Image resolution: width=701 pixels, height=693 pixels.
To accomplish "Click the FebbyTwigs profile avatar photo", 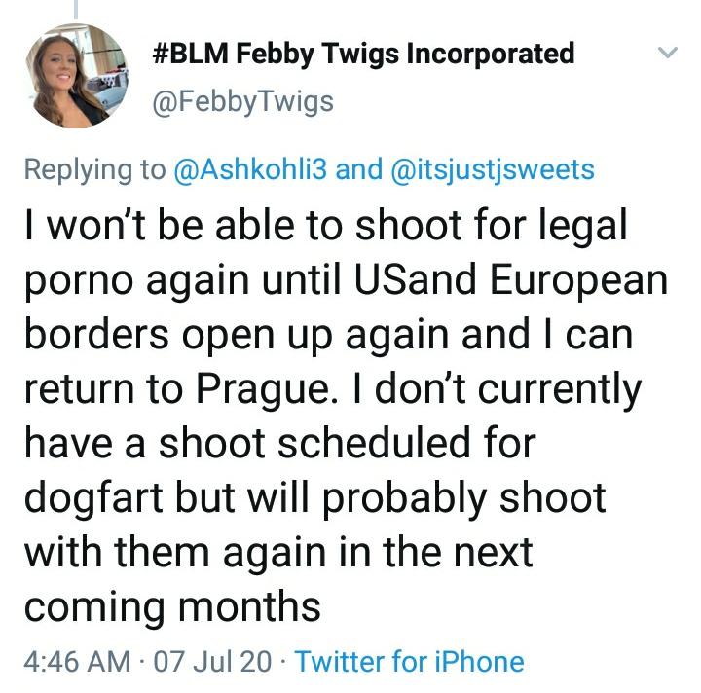I will 74,77.
